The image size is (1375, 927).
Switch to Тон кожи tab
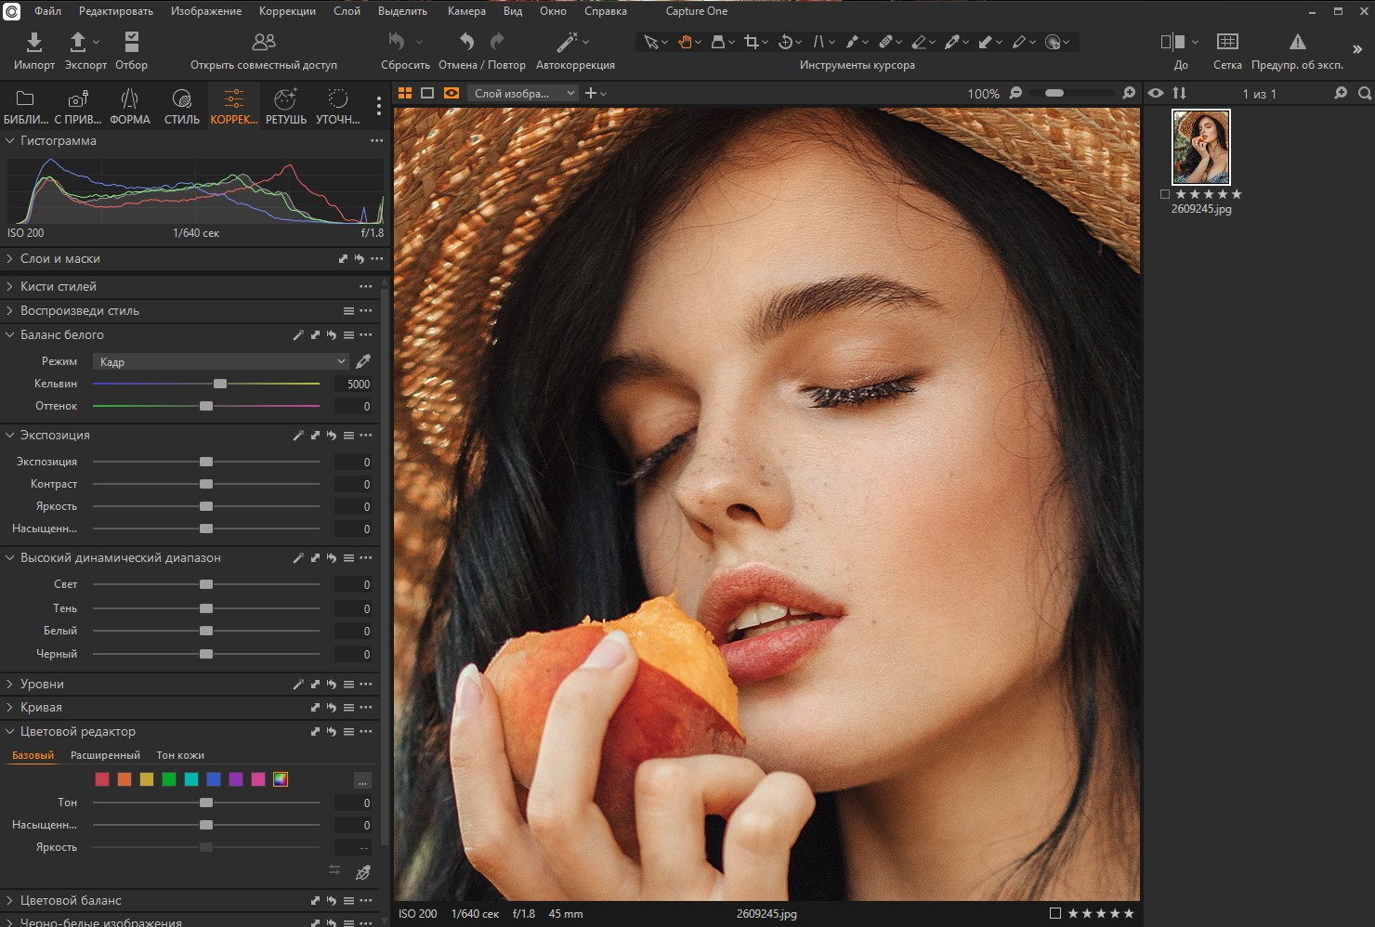click(180, 755)
